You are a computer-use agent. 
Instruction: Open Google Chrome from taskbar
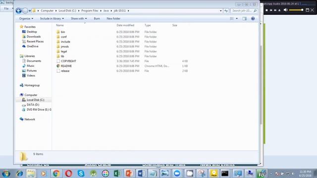(x=56, y=174)
